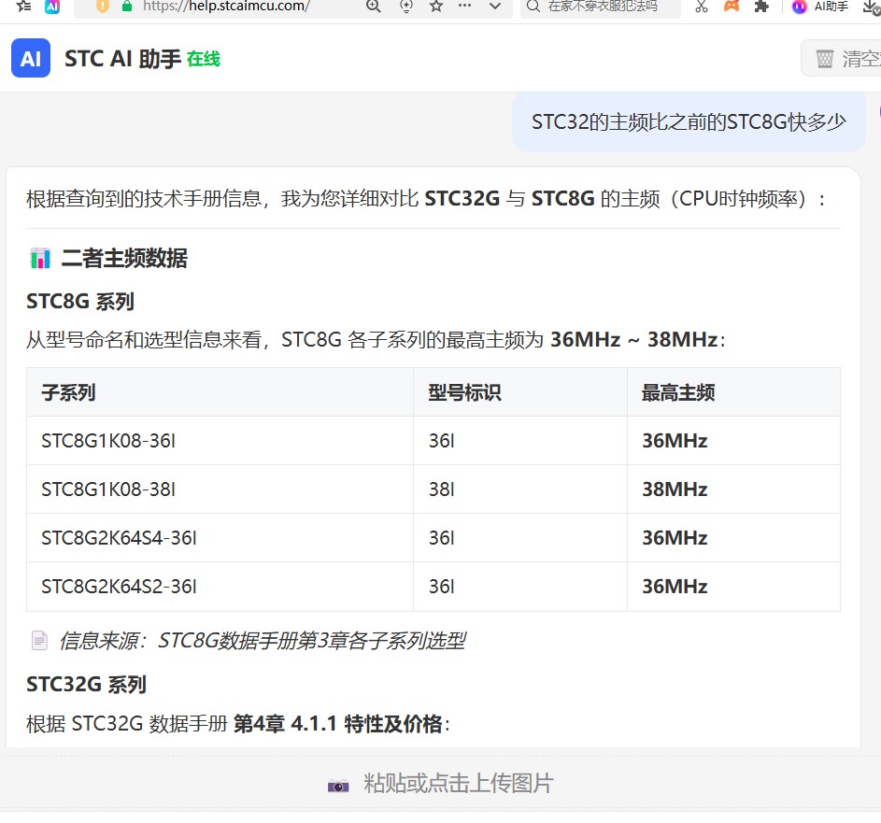Image resolution: width=881 pixels, height=823 pixels.
Task: Open the browser AI助手 button
Action: [x=820, y=7]
